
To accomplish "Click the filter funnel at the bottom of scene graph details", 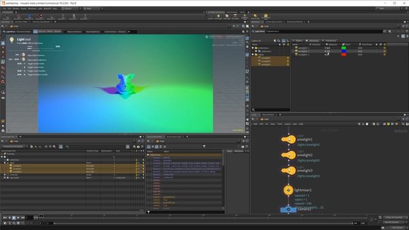I will pos(148,212).
